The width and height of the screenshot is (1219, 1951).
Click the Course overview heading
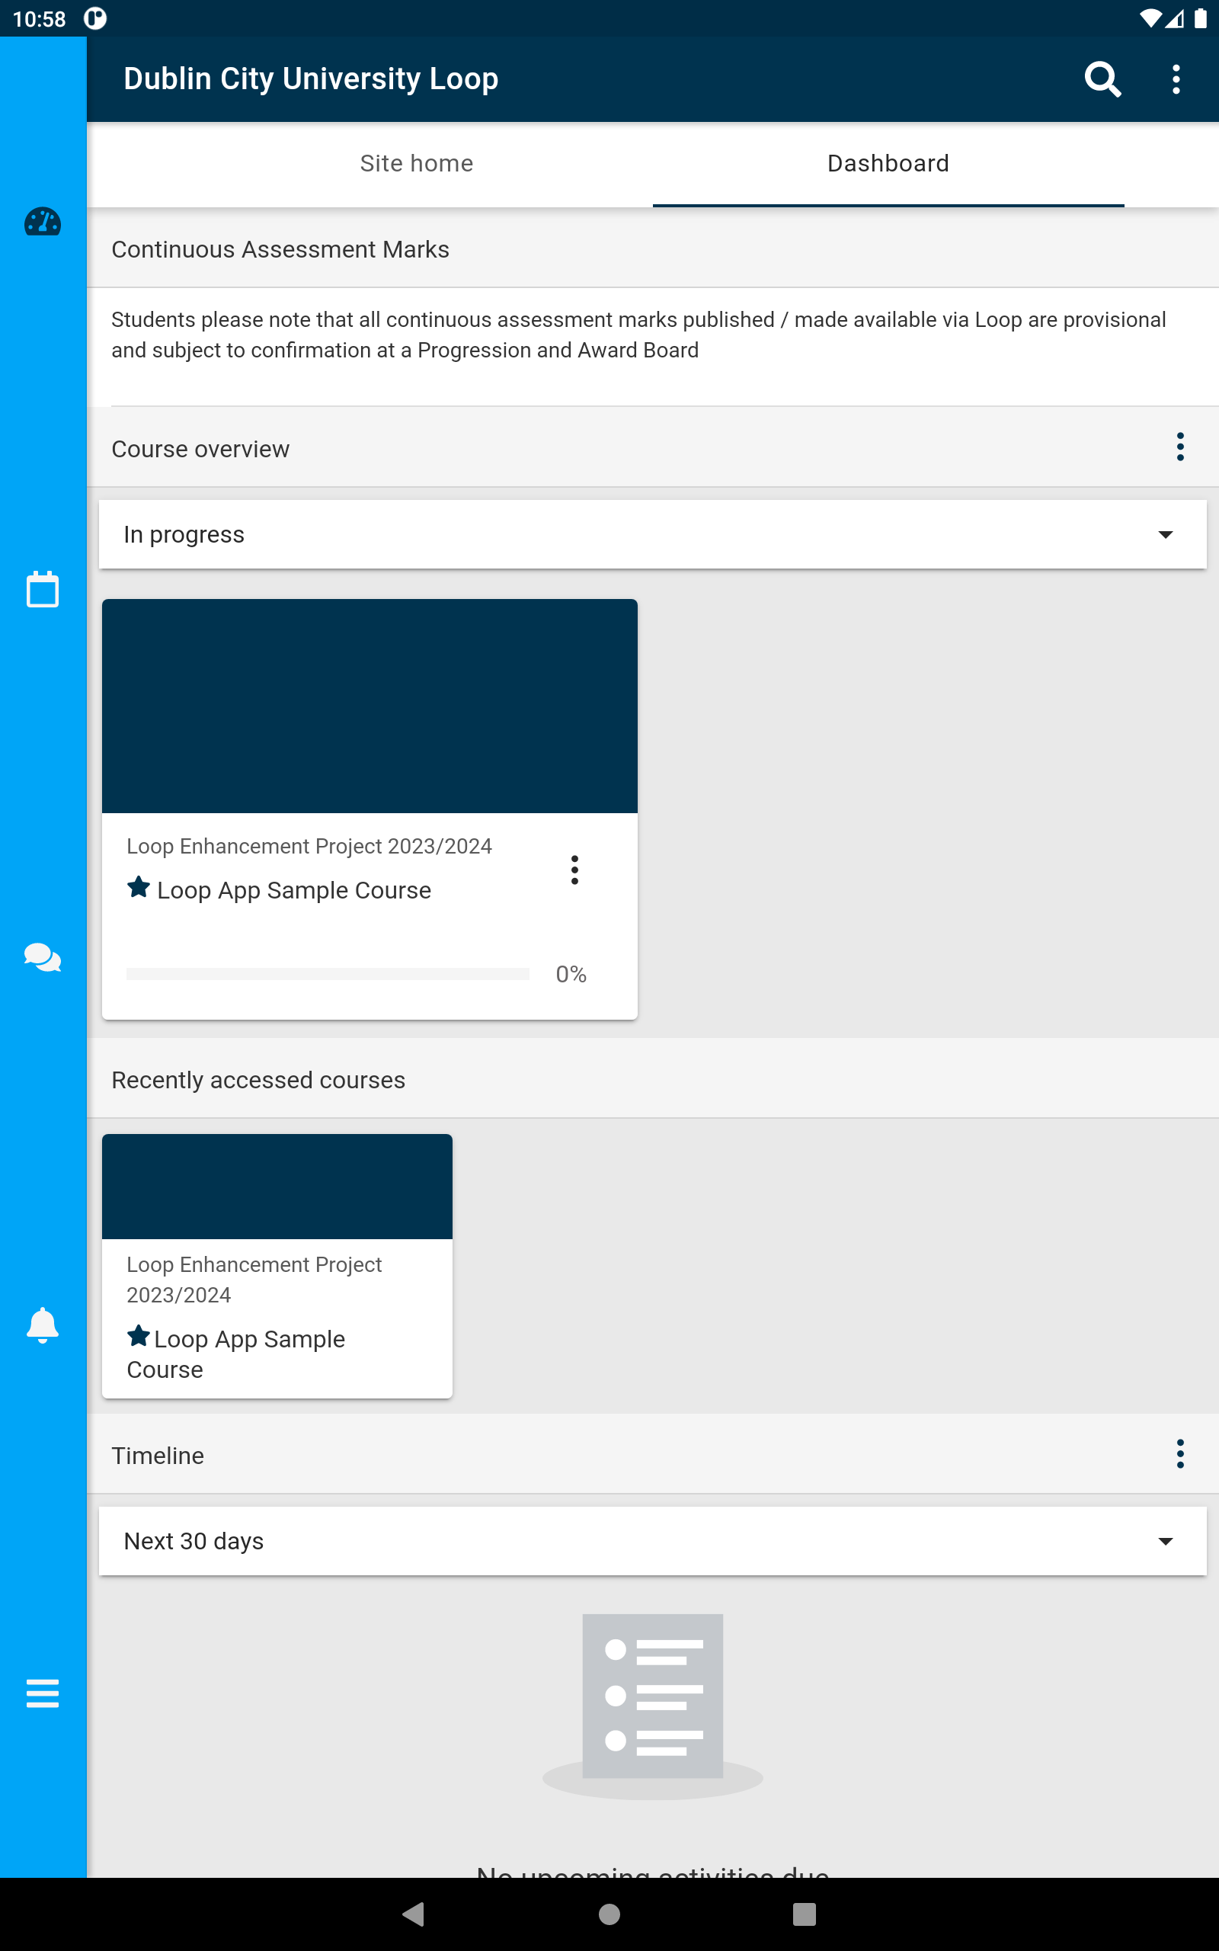coord(200,449)
